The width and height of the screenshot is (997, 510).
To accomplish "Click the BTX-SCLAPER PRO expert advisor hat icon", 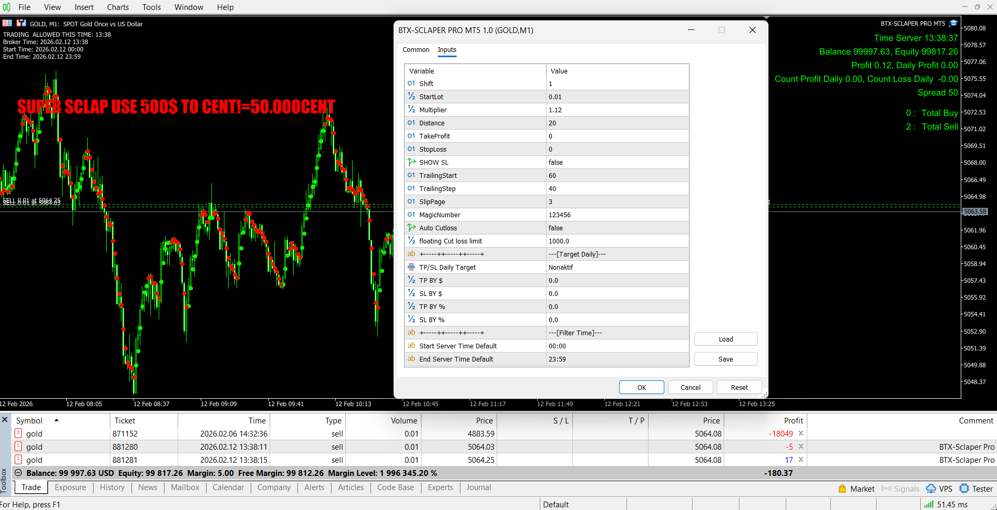I will 953,23.
